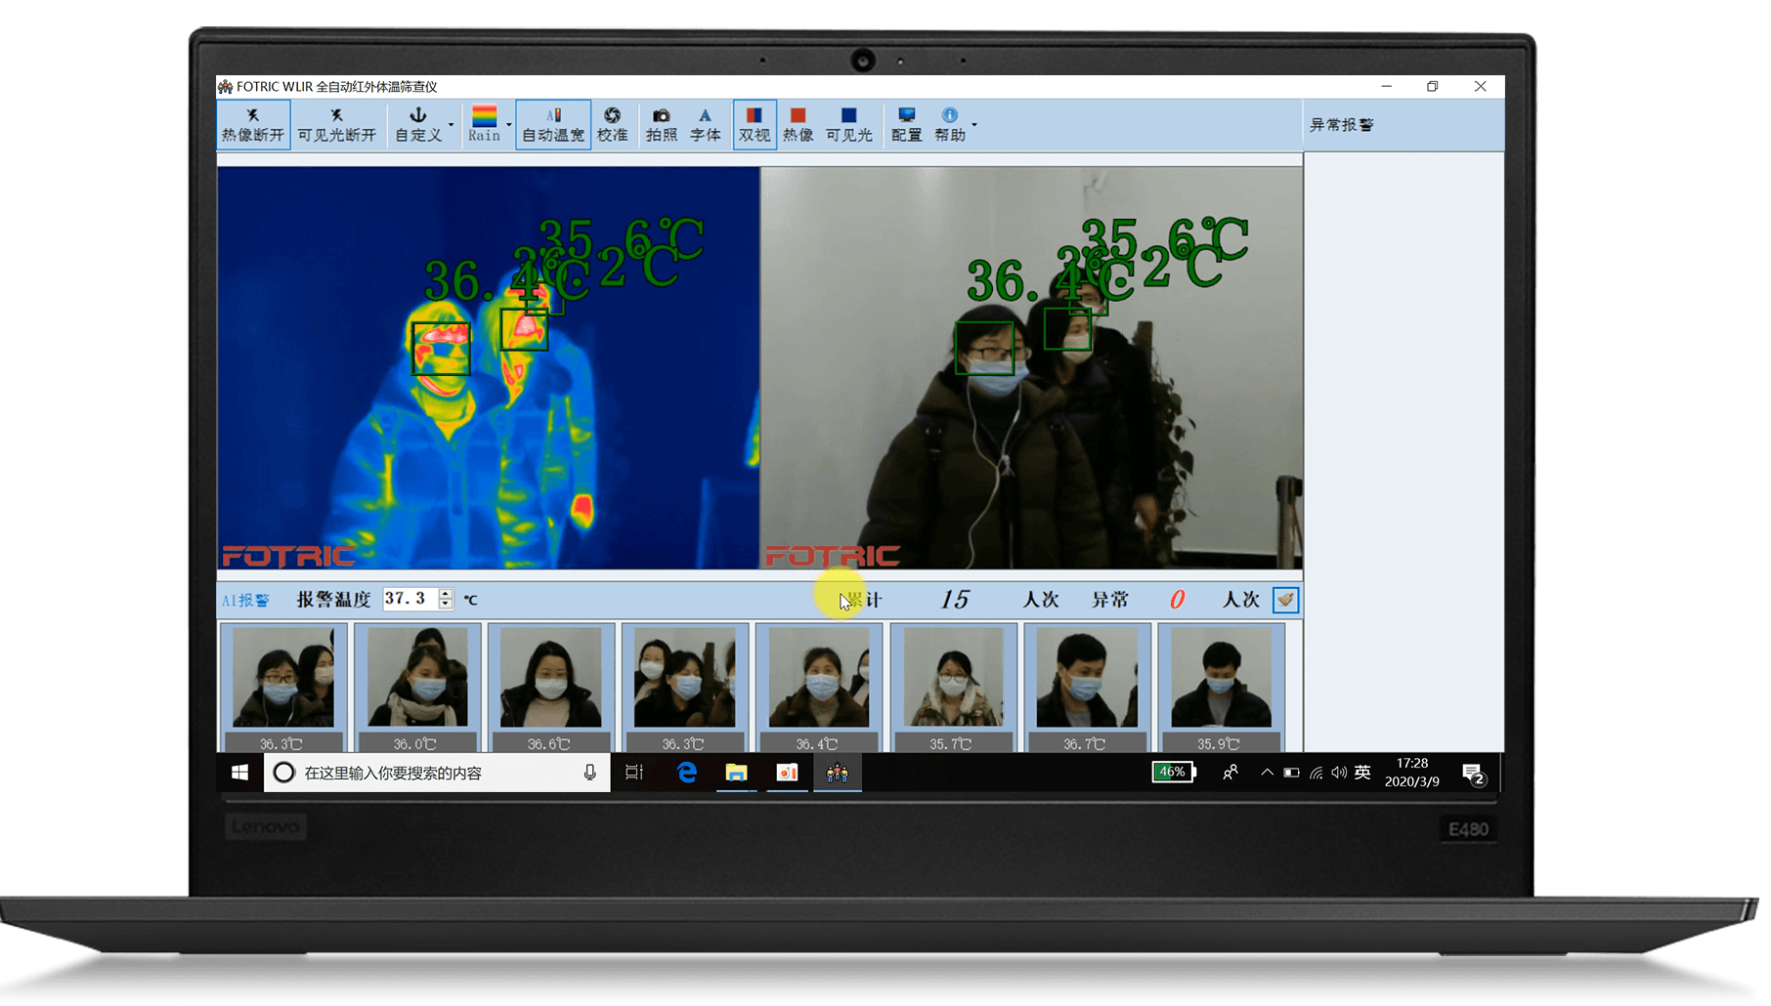Click the visible-light camera video pane
This screenshot has width=1771, height=1006.
coord(1031,367)
